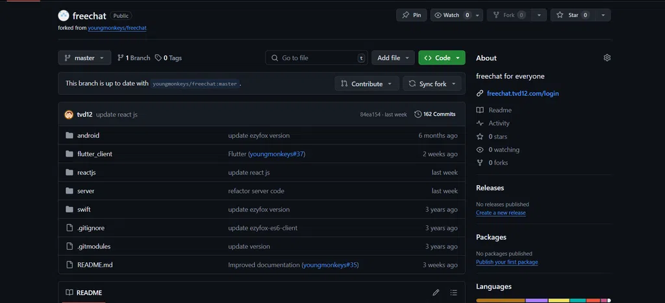Expand the Watch notifications dropdown
Image resolution: width=665 pixels, height=303 pixels.
457,15
